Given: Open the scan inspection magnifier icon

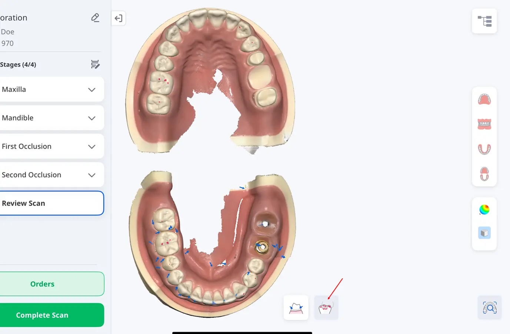Looking at the screenshot, I should click(x=490, y=307).
